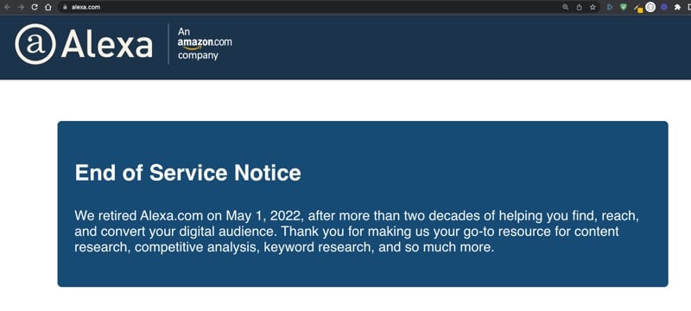691x311 pixels.
Task: View site info via the padlock icon
Action: 65,7
